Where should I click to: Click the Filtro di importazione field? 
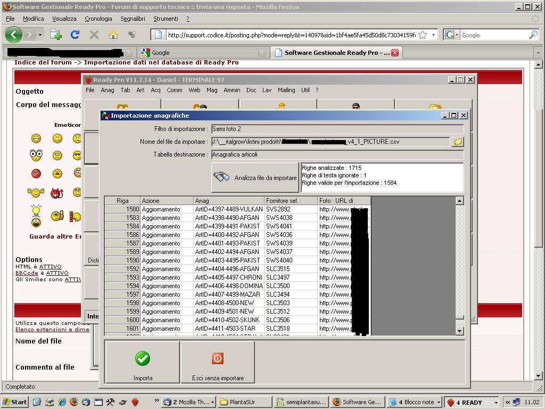[x=337, y=129]
